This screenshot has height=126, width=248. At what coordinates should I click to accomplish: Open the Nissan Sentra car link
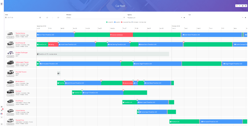tap(20, 111)
